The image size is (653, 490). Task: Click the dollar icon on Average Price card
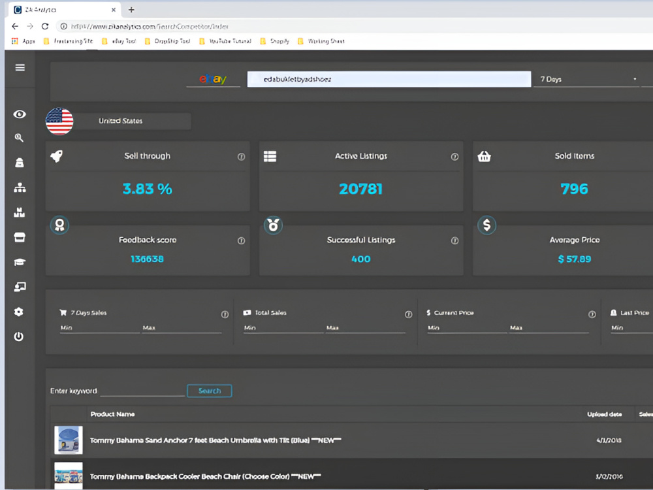pos(487,225)
